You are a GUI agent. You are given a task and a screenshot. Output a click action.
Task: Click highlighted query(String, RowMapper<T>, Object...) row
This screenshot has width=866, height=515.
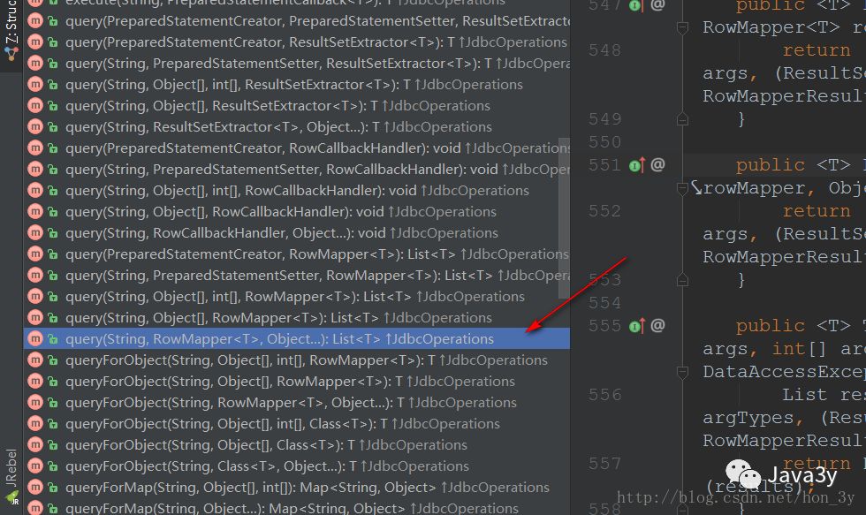pyautogui.click(x=297, y=339)
